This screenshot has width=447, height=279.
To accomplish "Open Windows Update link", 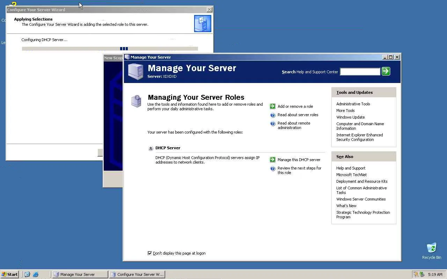I will click(x=350, y=117).
